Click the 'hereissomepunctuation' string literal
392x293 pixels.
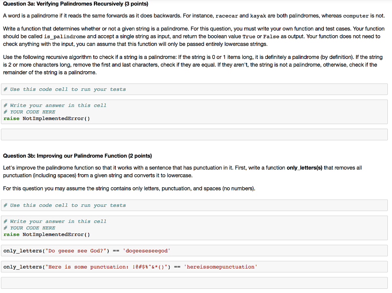point(220,267)
